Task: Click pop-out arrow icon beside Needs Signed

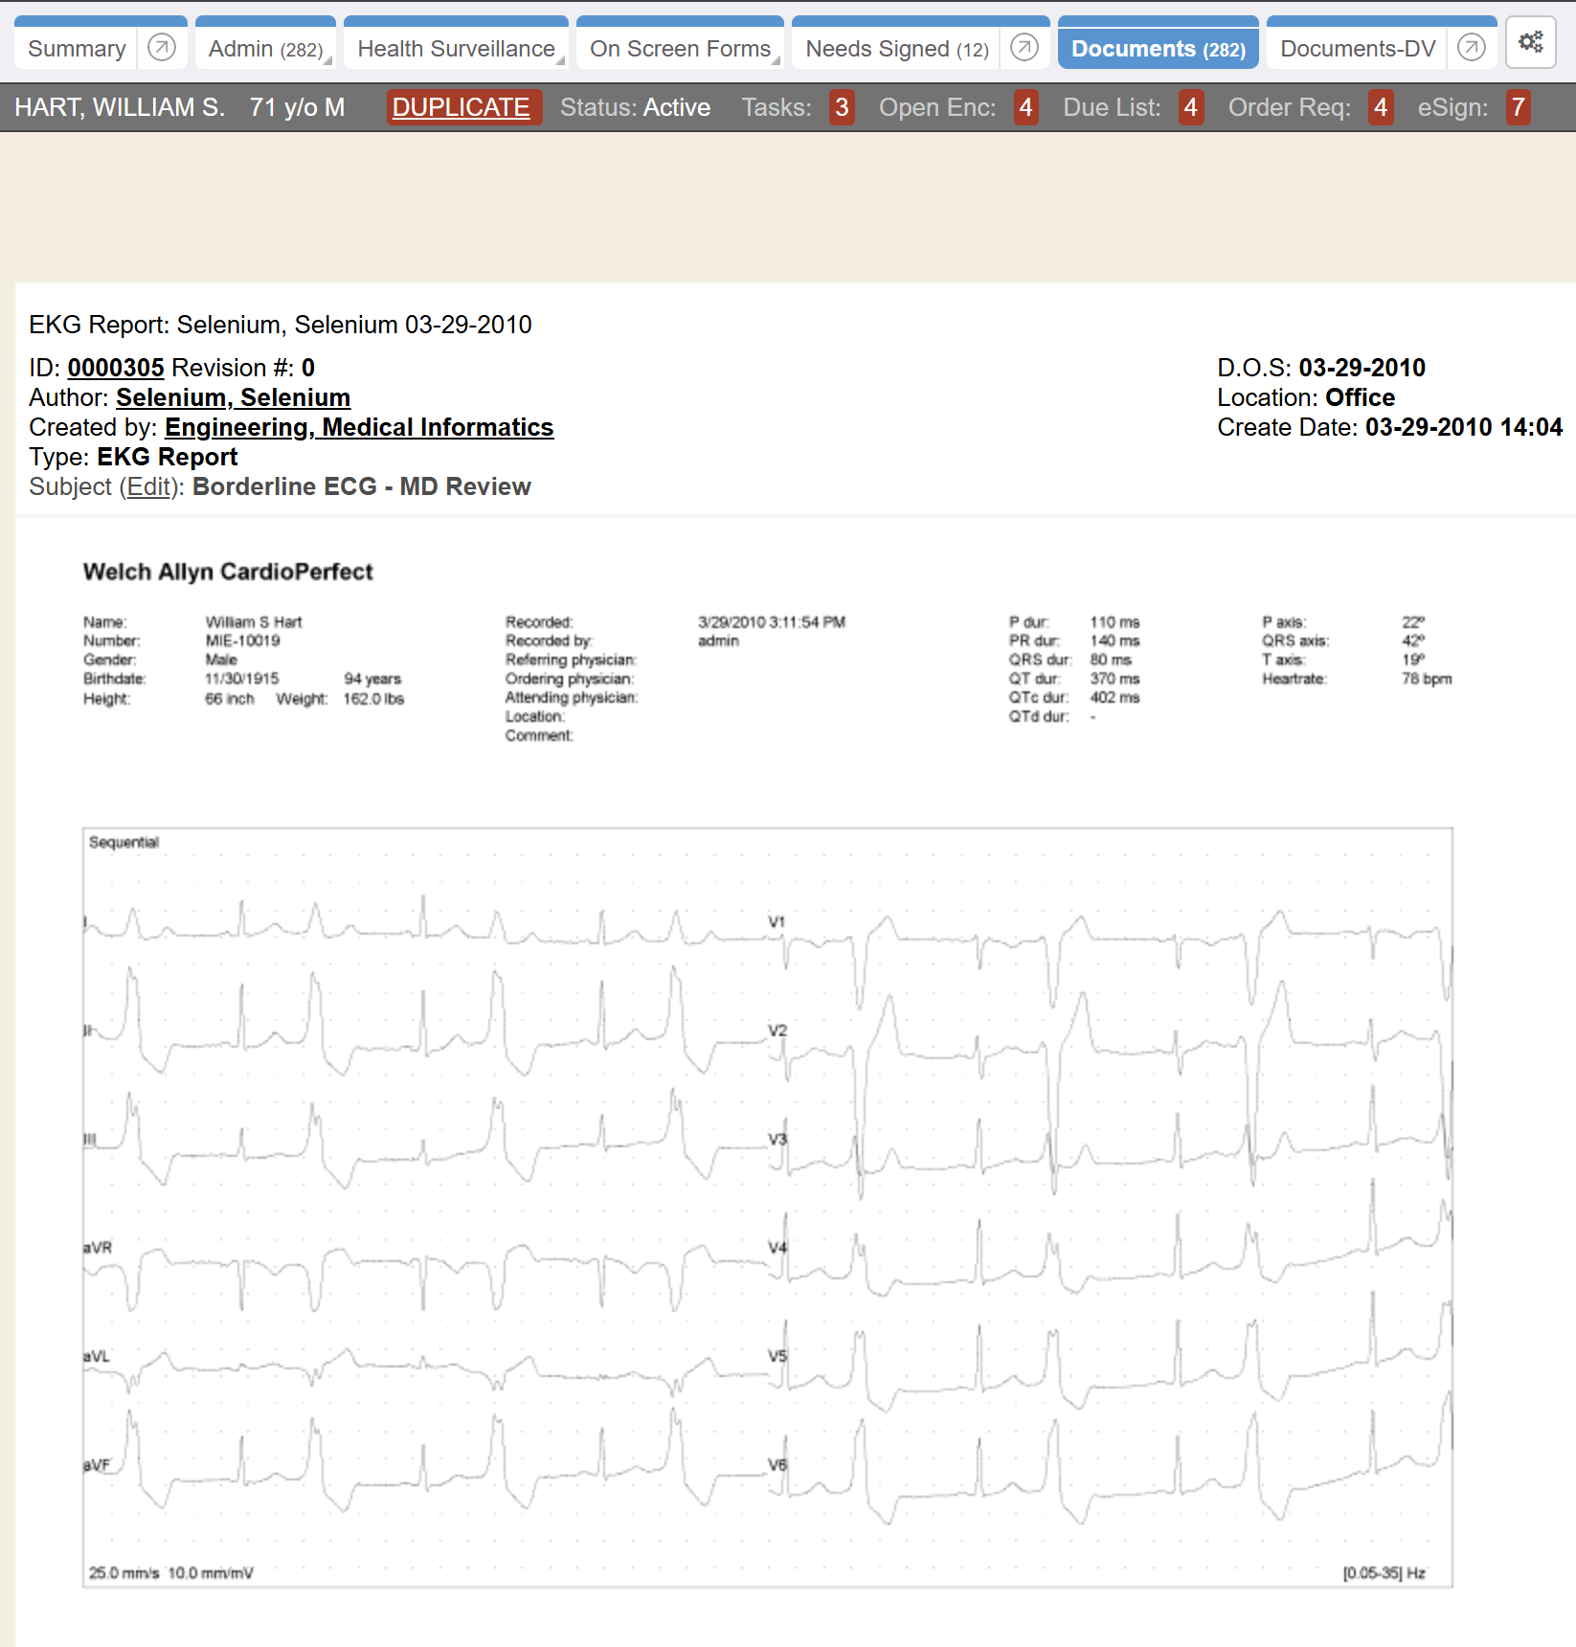Action: (x=1024, y=48)
